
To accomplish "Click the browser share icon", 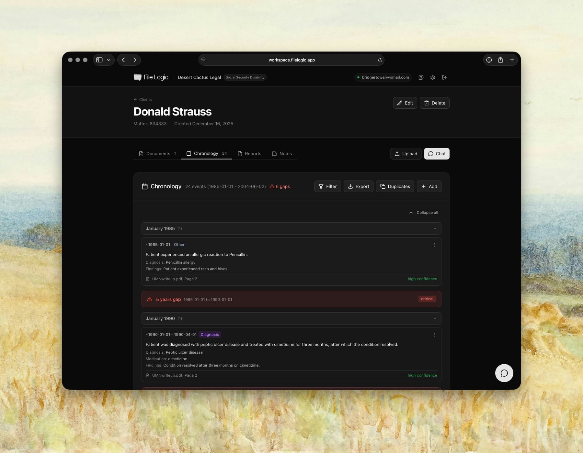I will coord(500,60).
